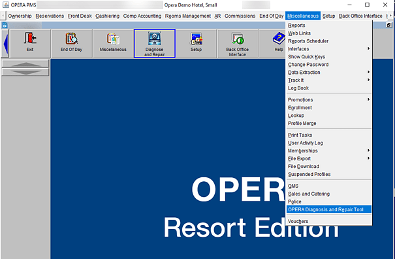Open the Comp Accounting menu
Viewport: 395px width, 259px height.
(142, 16)
